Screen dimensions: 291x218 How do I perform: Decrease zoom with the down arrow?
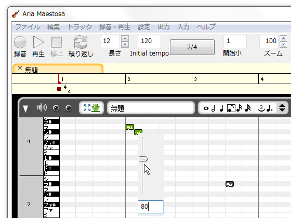(x=283, y=45)
